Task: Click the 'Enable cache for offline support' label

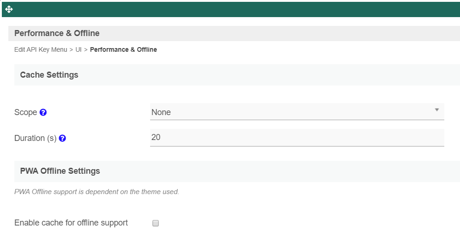Action: coord(71,223)
